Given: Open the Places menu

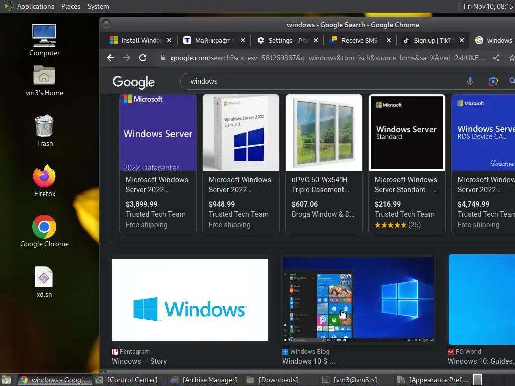Looking at the screenshot, I should point(70,6).
